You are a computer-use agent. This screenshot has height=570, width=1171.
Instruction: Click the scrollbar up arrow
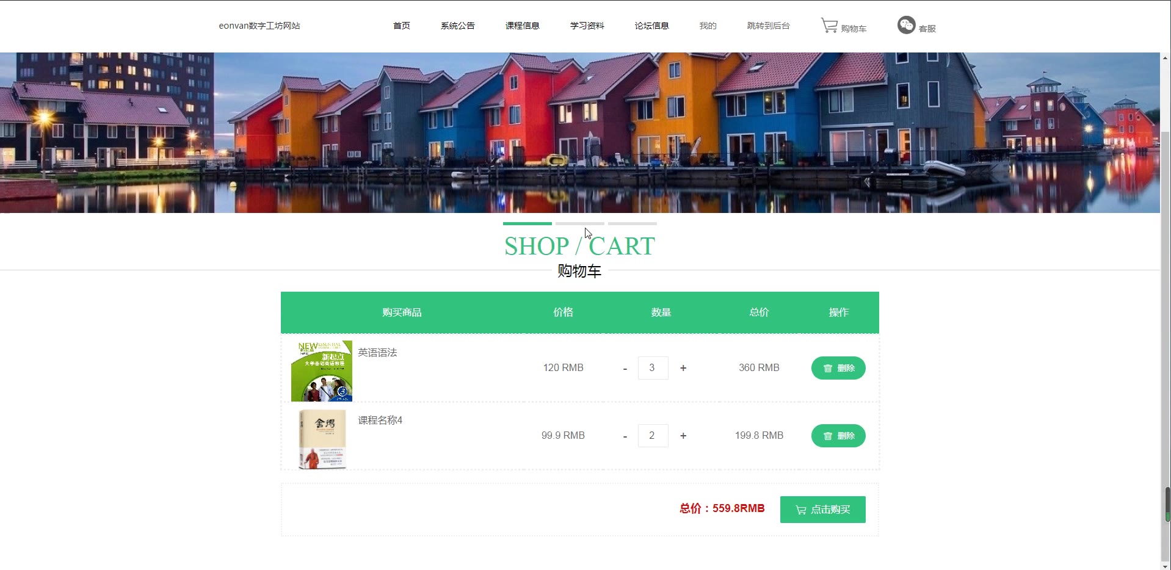(x=1166, y=58)
